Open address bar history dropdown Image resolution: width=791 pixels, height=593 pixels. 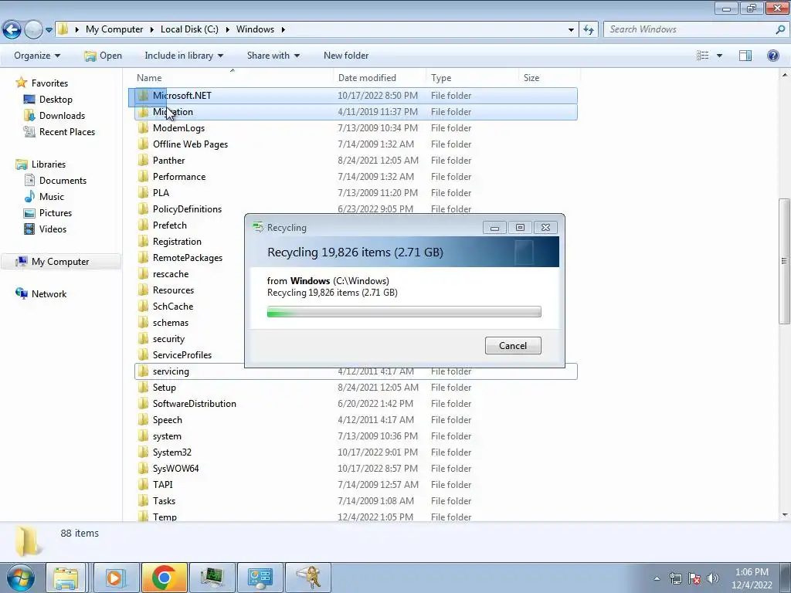(x=571, y=30)
